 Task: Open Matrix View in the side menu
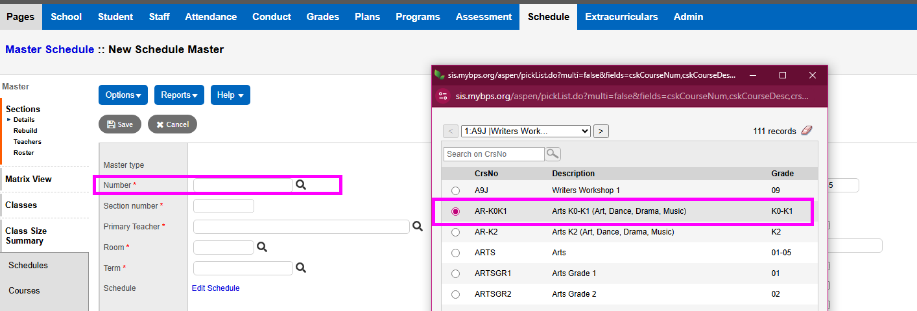pyautogui.click(x=29, y=179)
